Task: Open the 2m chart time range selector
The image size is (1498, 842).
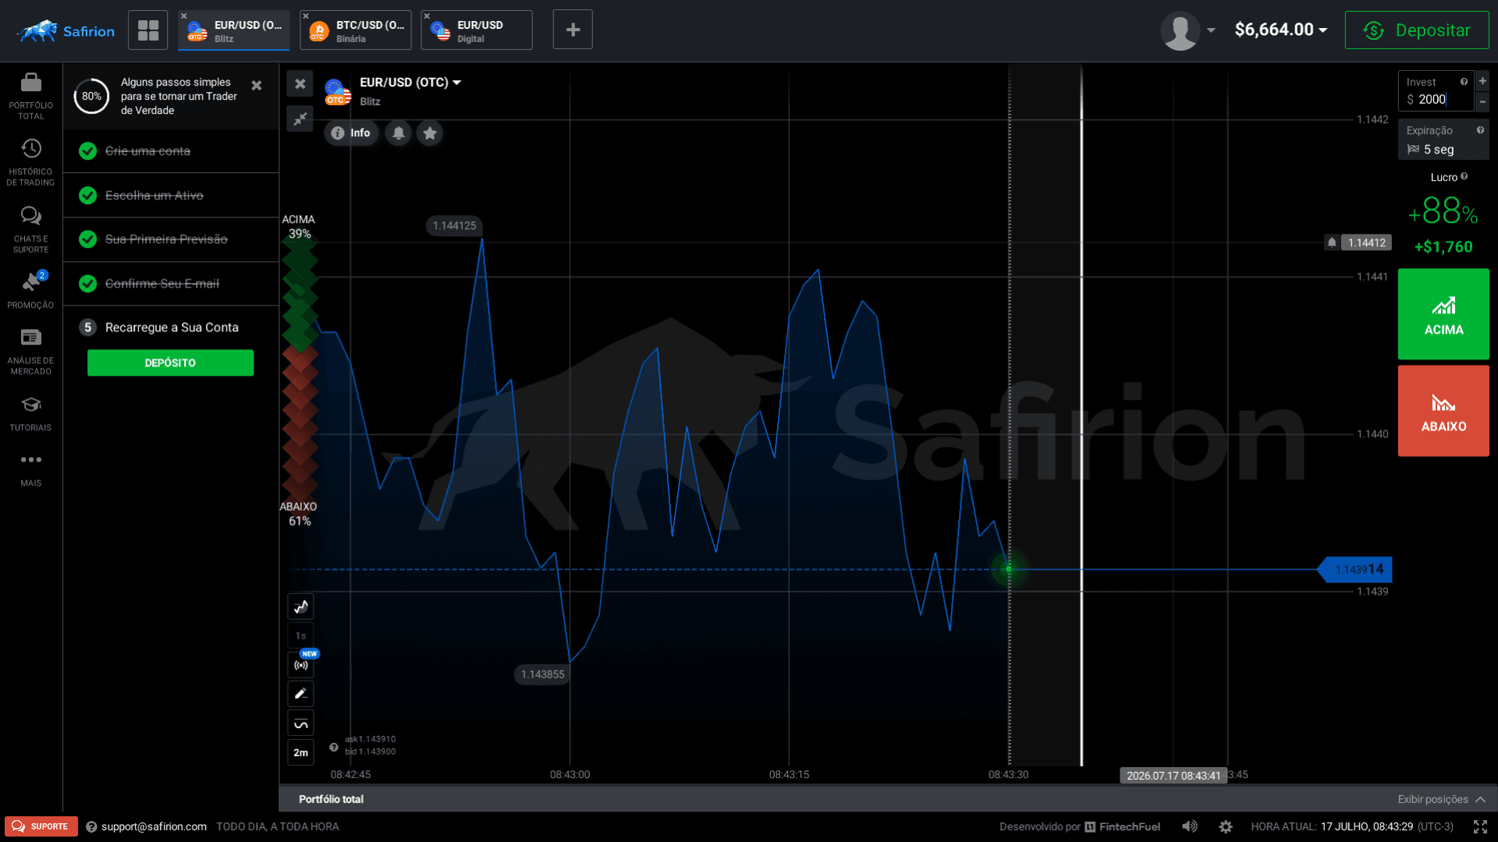Action: pos(301,752)
